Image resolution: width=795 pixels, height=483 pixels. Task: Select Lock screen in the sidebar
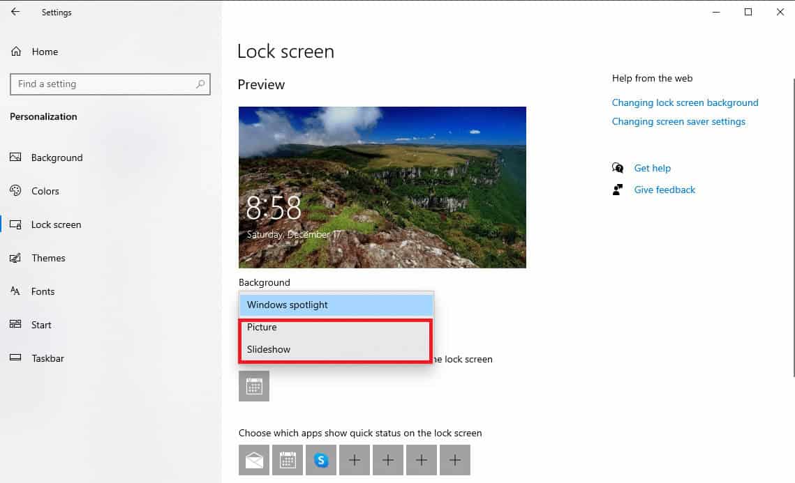coord(45,224)
